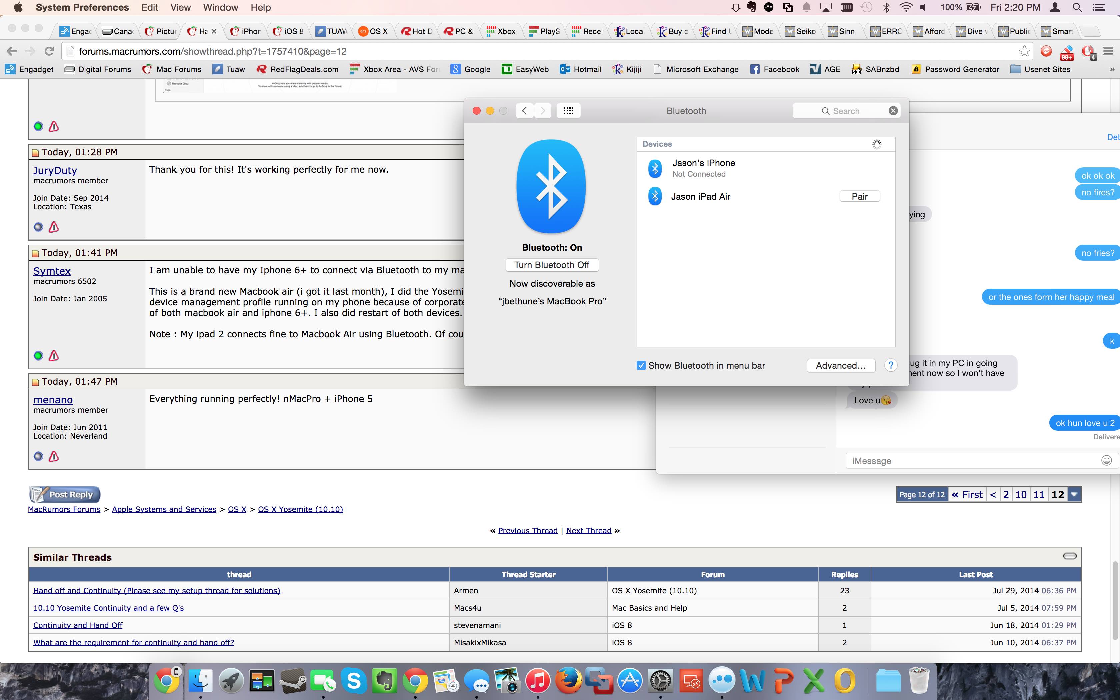
Task: Open Finder from the Dock
Action: tap(200, 681)
